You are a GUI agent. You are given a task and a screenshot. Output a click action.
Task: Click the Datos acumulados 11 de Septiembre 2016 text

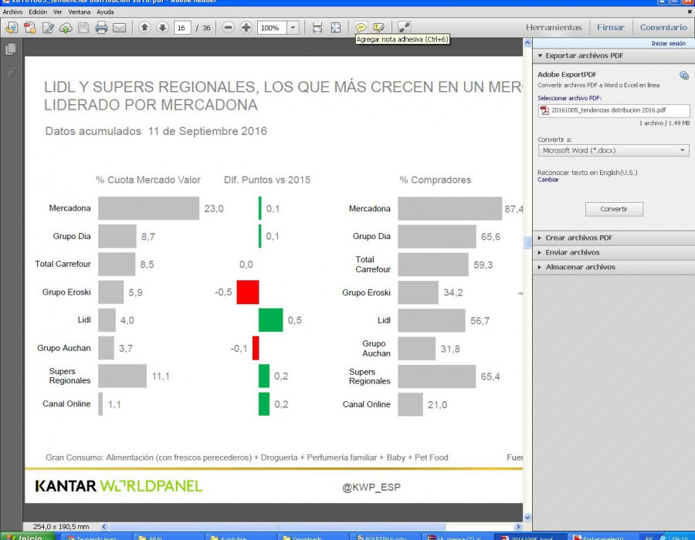coord(156,131)
